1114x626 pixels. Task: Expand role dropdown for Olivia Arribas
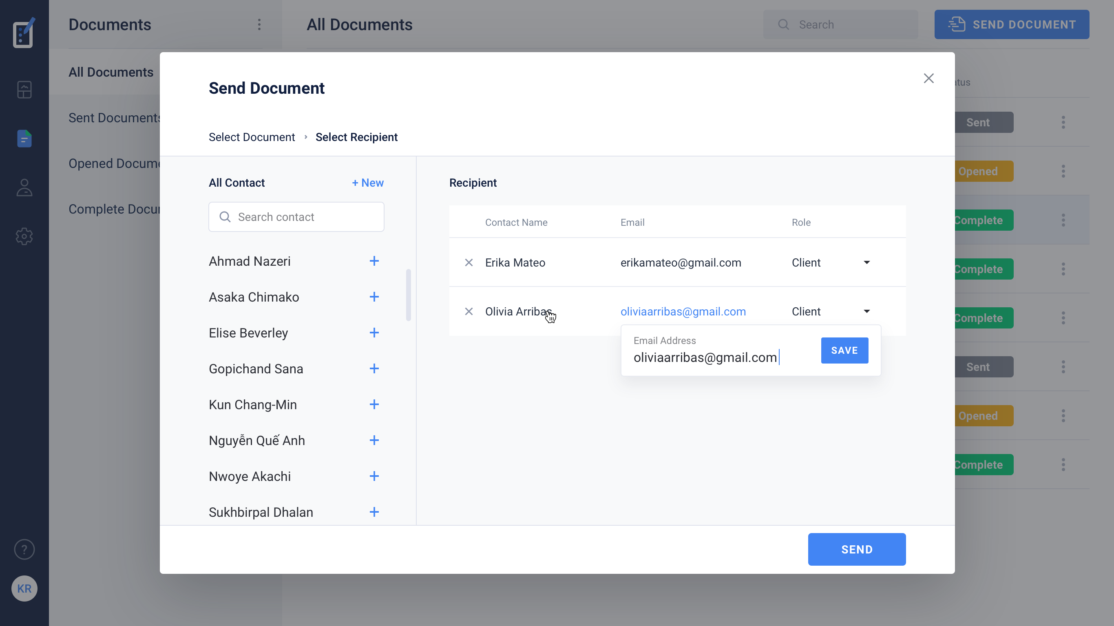point(866,312)
